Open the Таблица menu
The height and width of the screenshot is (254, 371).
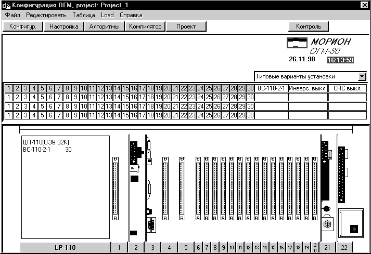84,15
